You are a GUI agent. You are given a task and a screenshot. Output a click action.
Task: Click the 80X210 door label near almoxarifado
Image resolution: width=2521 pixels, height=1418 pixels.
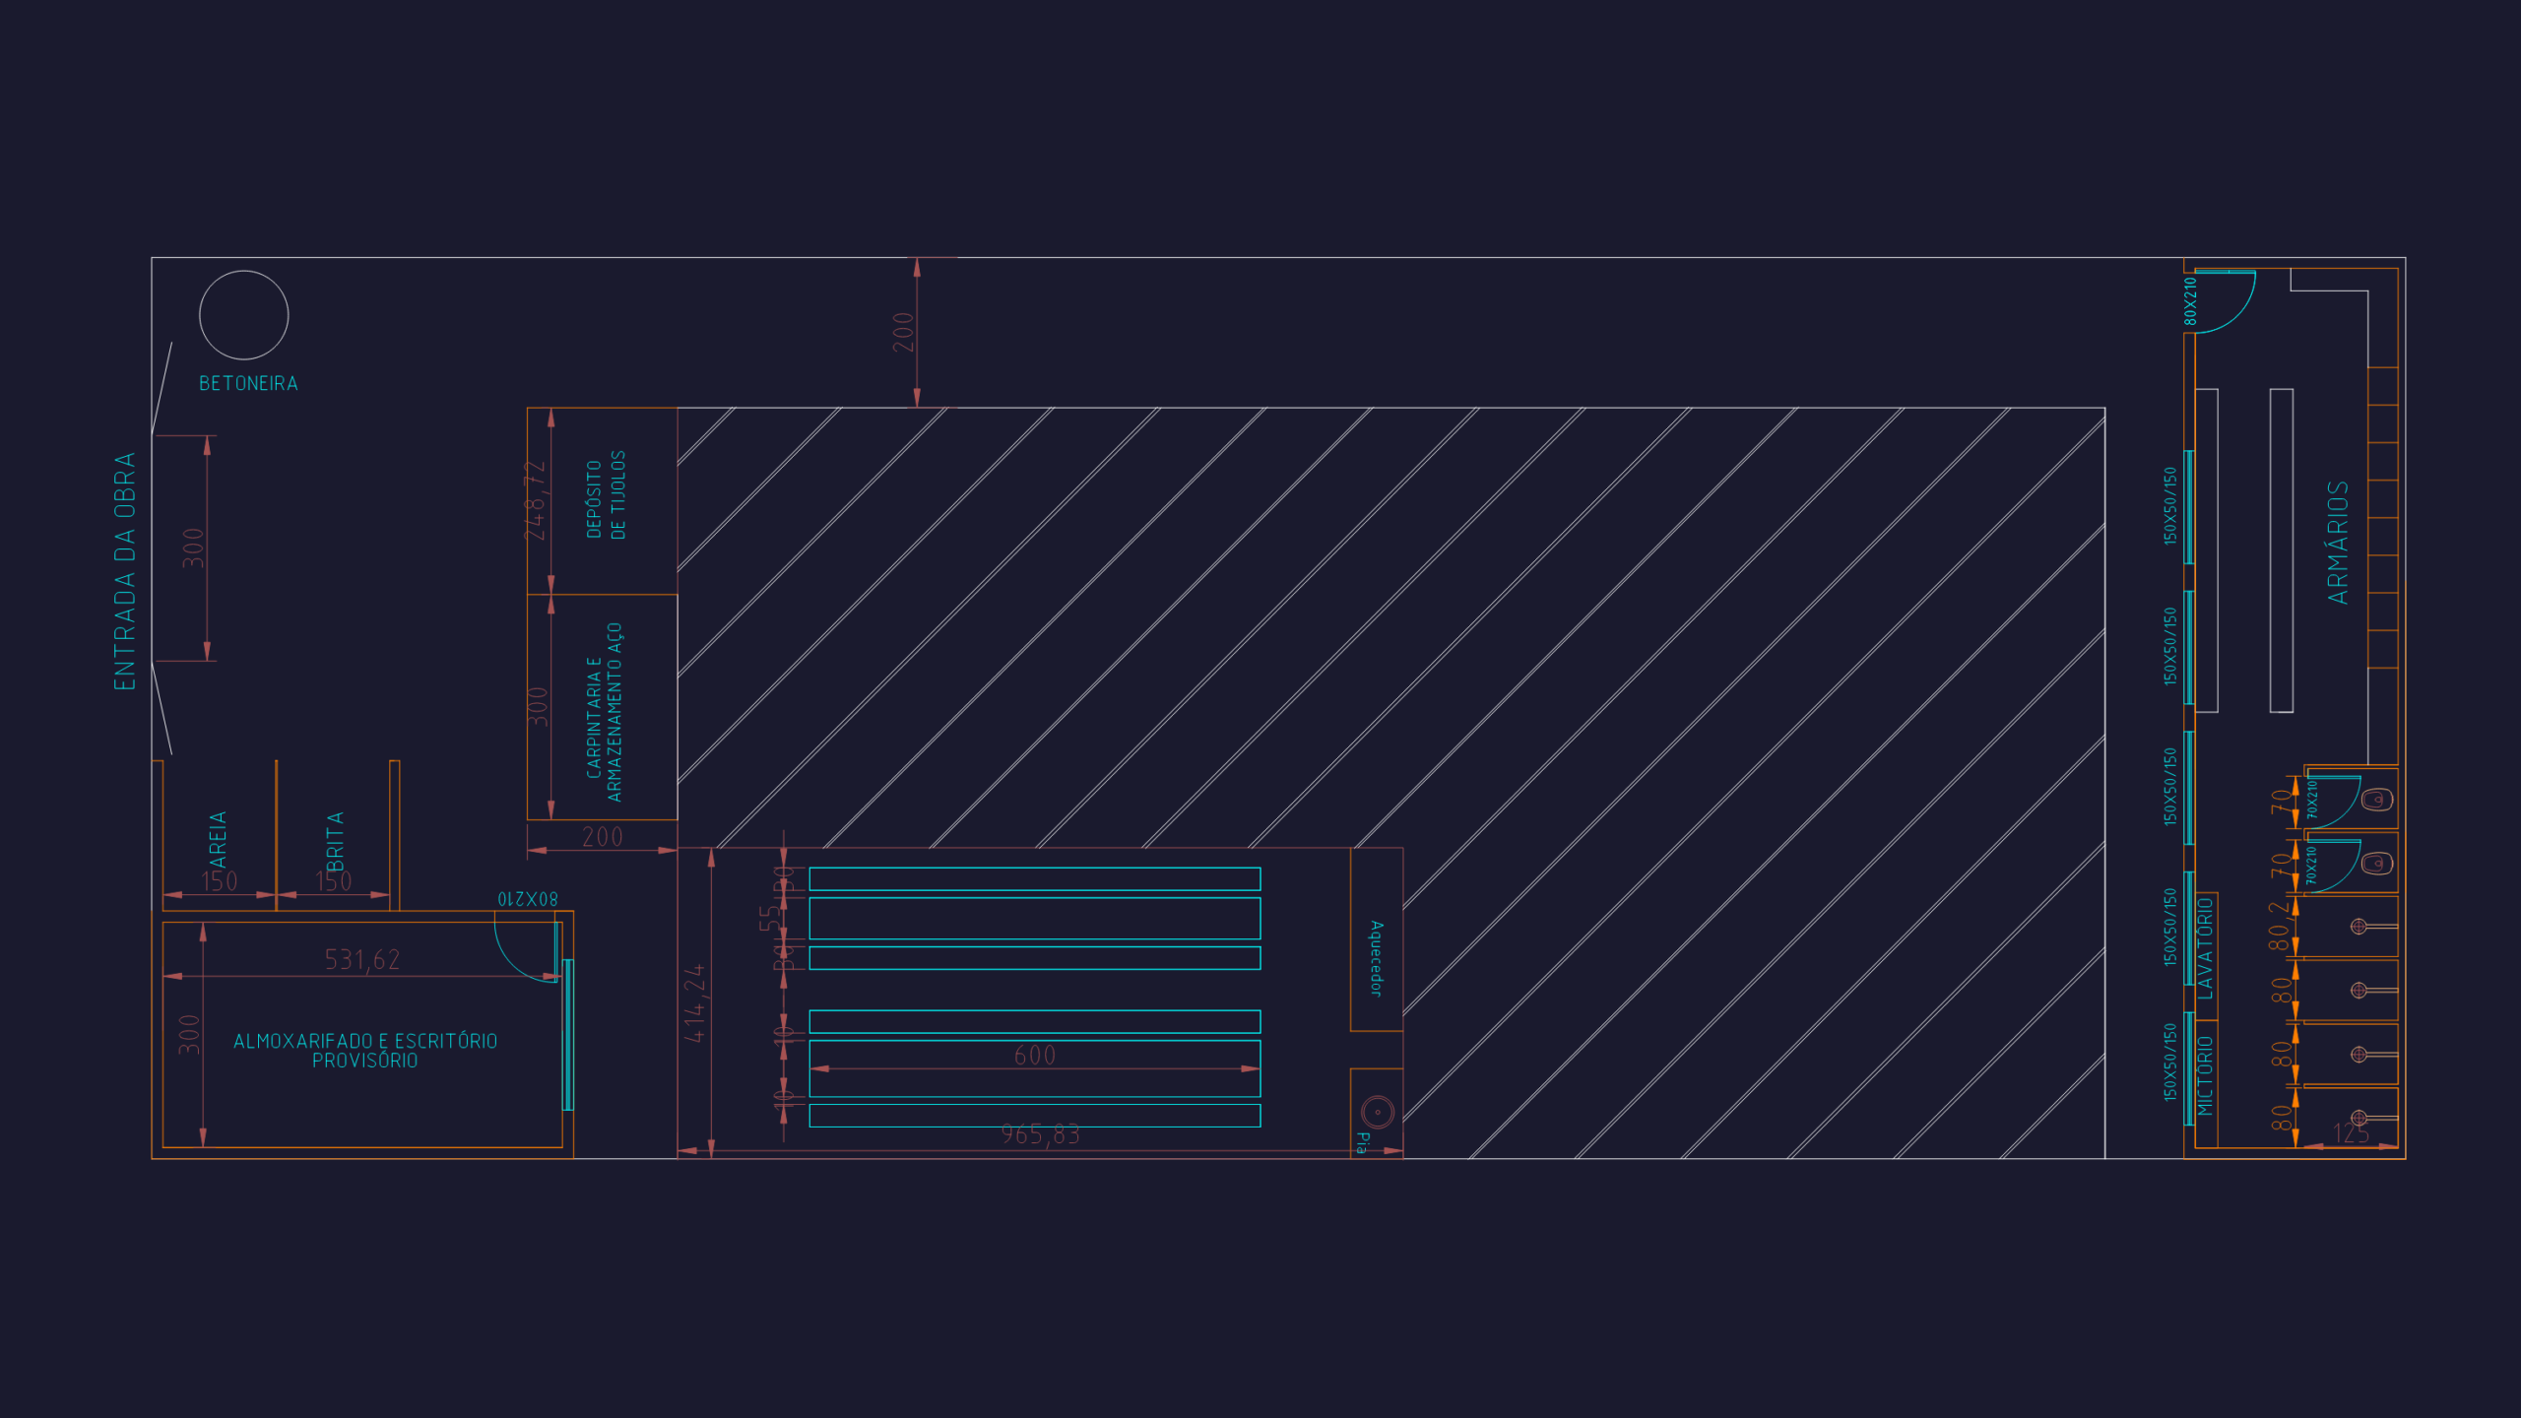click(528, 899)
